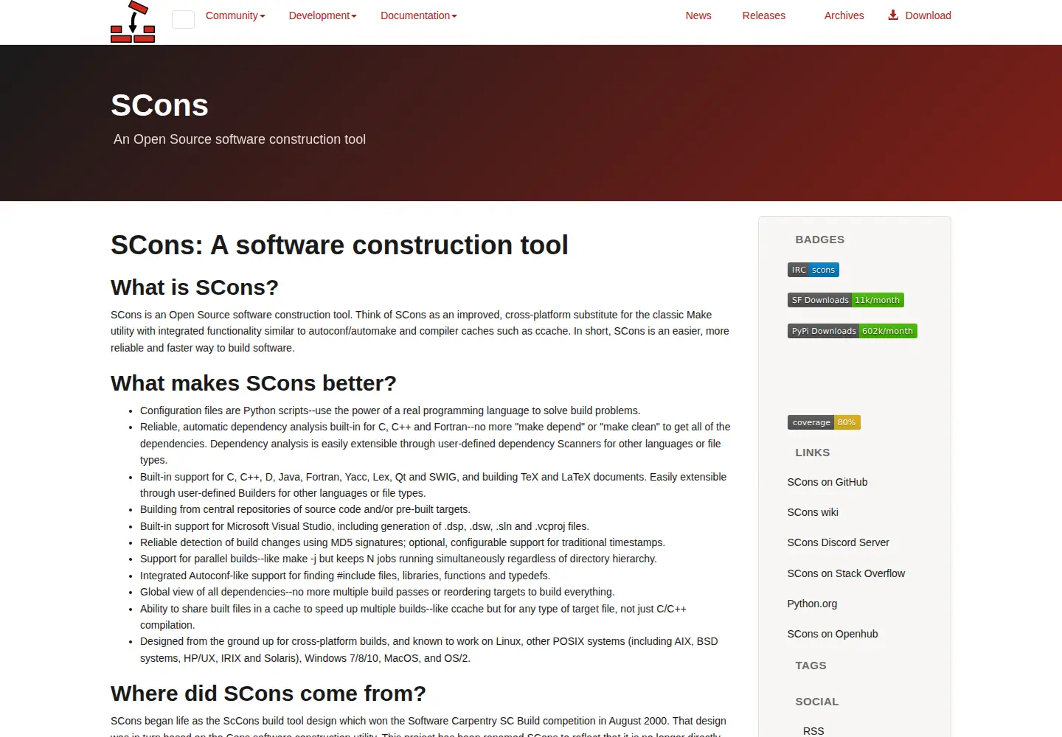Expand the Community dropdown menu
The image size is (1062, 737).
(235, 15)
